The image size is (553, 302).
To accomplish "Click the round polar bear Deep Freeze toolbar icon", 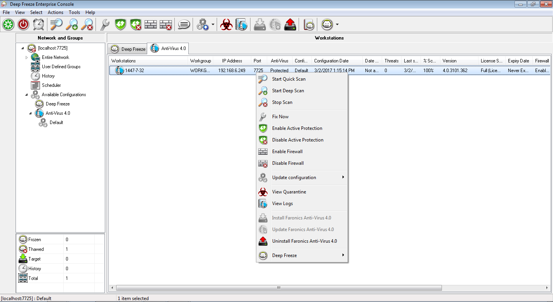I will [327, 24].
